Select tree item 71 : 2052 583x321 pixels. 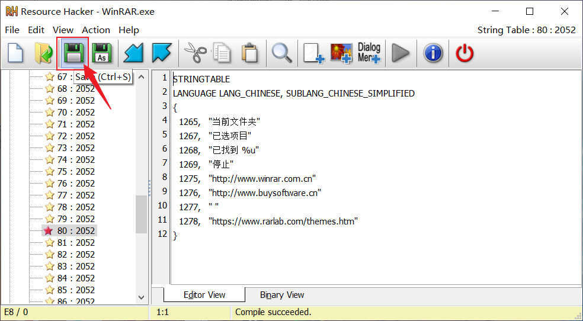(x=76, y=124)
